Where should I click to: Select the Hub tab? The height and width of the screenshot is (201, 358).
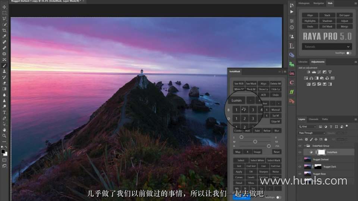[x=330, y=3]
